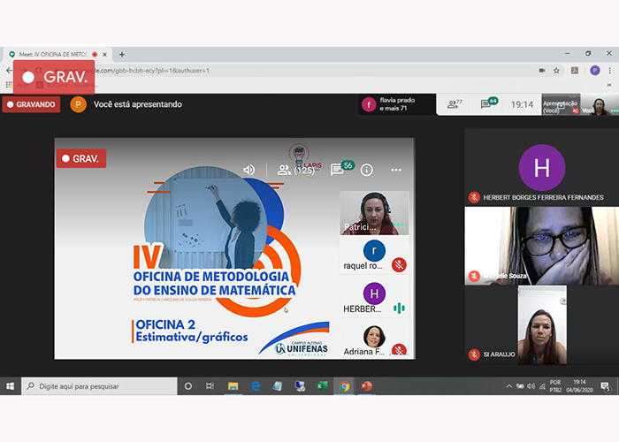The width and height of the screenshot is (619, 442).
Task: Open the Windows Start menu
Action: tap(11, 386)
